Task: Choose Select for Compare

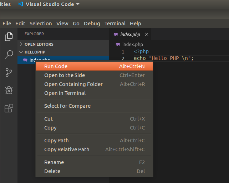Action: click(x=94, y=106)
